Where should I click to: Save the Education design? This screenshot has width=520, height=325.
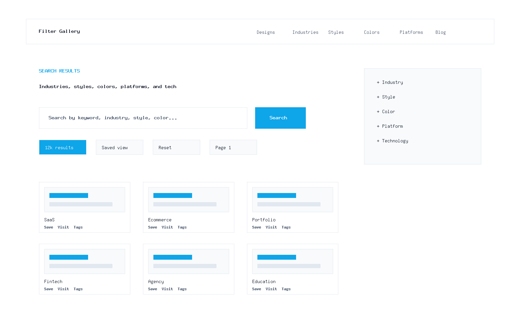256,289
